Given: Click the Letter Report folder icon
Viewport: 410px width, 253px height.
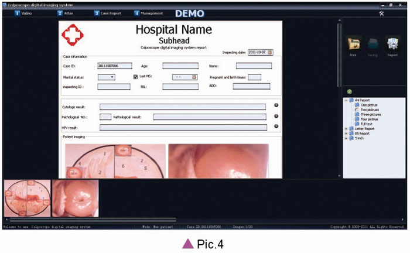Looking at the screenshot, I should click(351, 129).
